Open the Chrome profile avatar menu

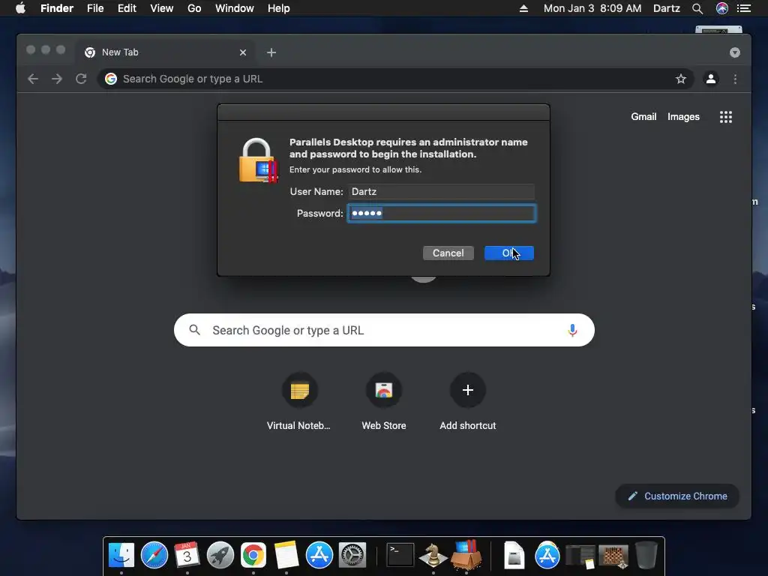coord(711,79)
